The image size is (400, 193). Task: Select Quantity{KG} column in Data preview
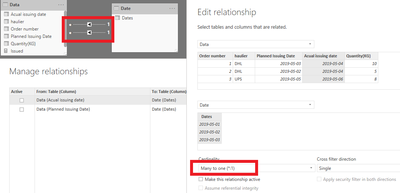tap(361, 56)
